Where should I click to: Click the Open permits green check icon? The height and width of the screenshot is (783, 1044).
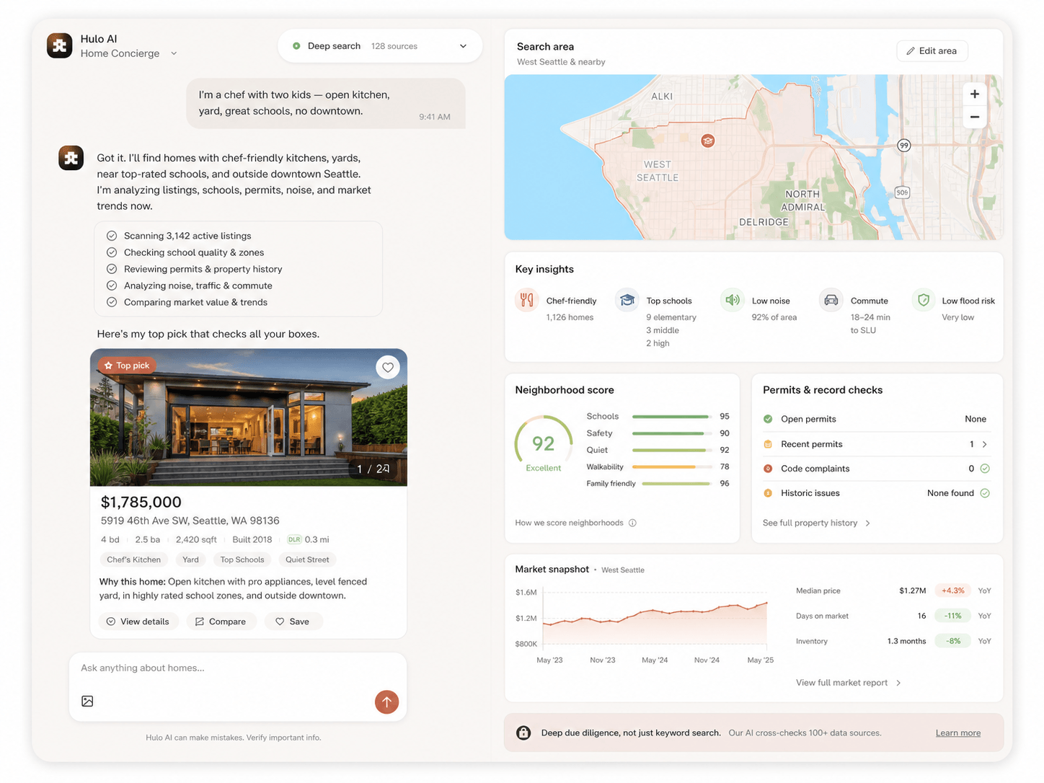(768, 420)
